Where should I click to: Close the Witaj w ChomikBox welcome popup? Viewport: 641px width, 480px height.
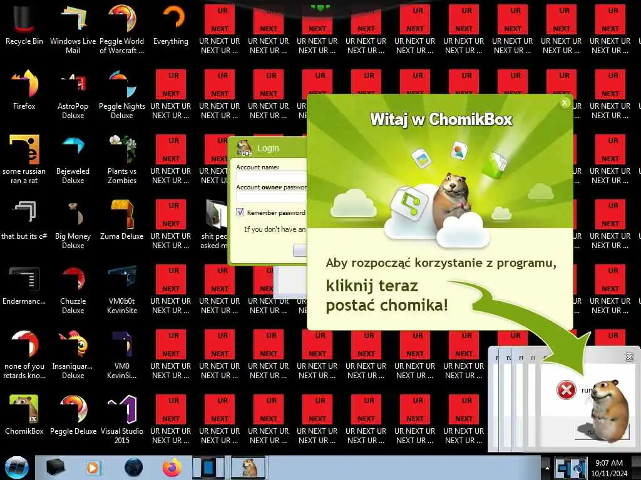pyautogui.click(x=565, y=103)
